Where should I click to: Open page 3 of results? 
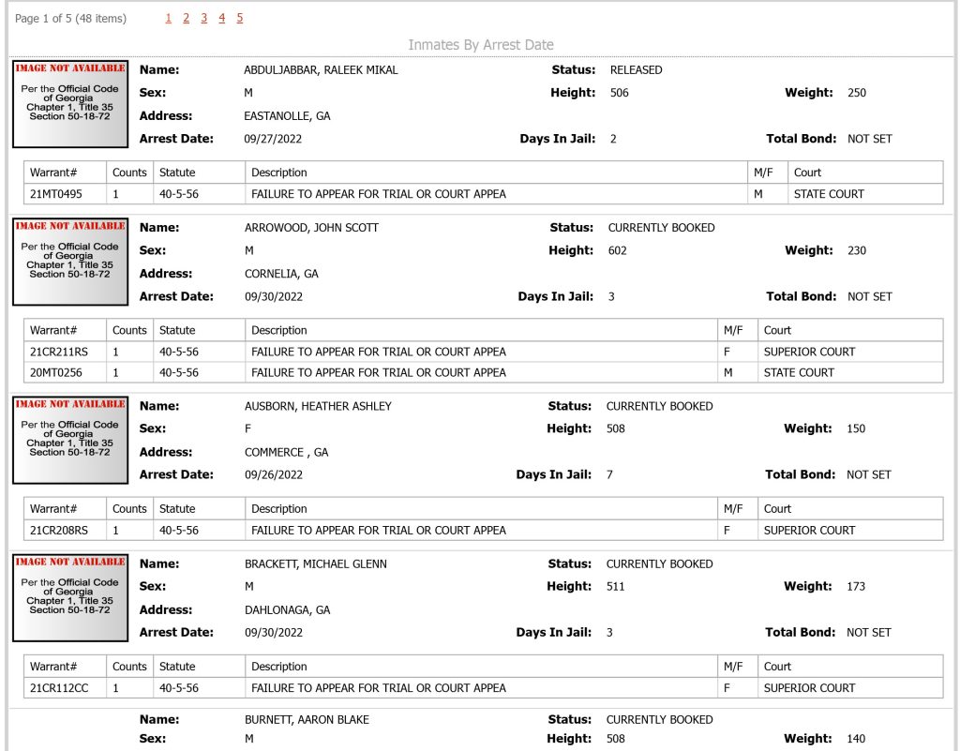[x=203, y=19]
